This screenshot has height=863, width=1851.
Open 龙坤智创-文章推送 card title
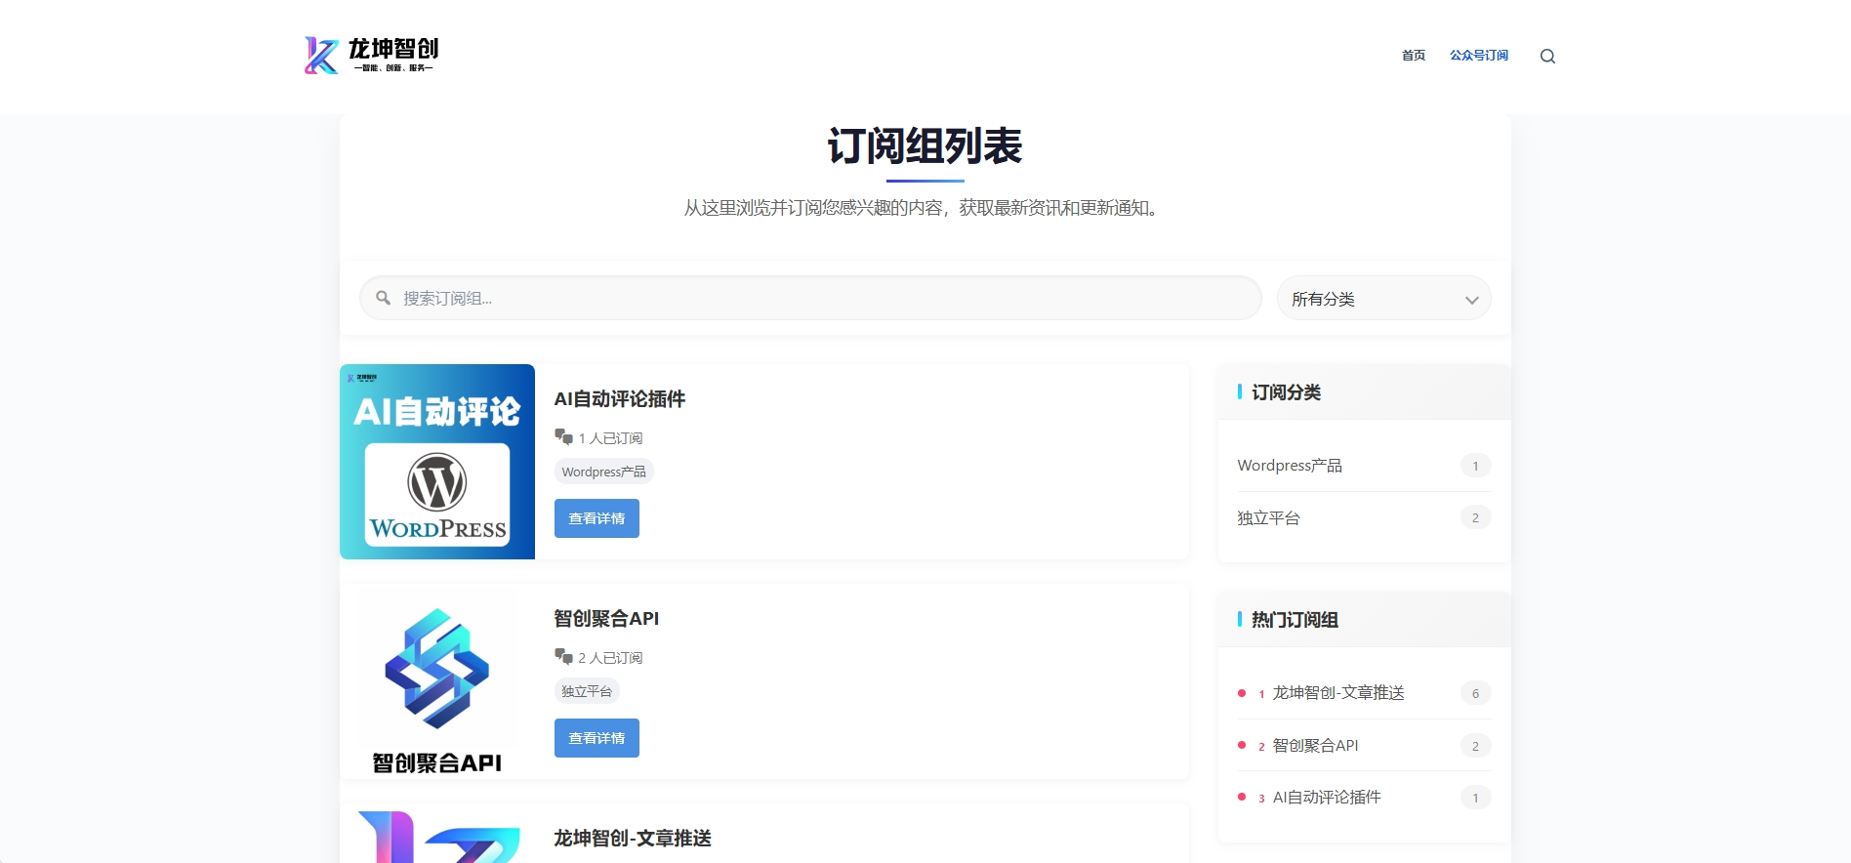pos(633,839)
